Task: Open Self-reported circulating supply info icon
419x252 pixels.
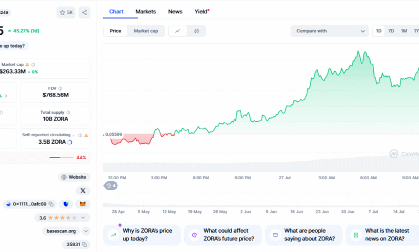Action: [80, 136]
